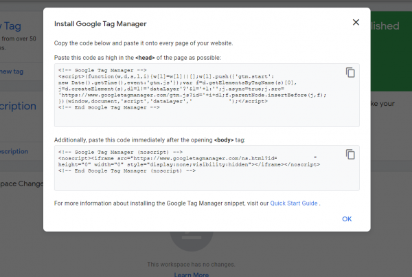Click the 'escription' link in background panel
Image resolution: width=412 pixels, height=277 pixels.
[x=14, y=151]
